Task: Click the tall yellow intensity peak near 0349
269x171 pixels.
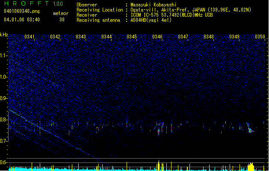Action: pos(251,167)
